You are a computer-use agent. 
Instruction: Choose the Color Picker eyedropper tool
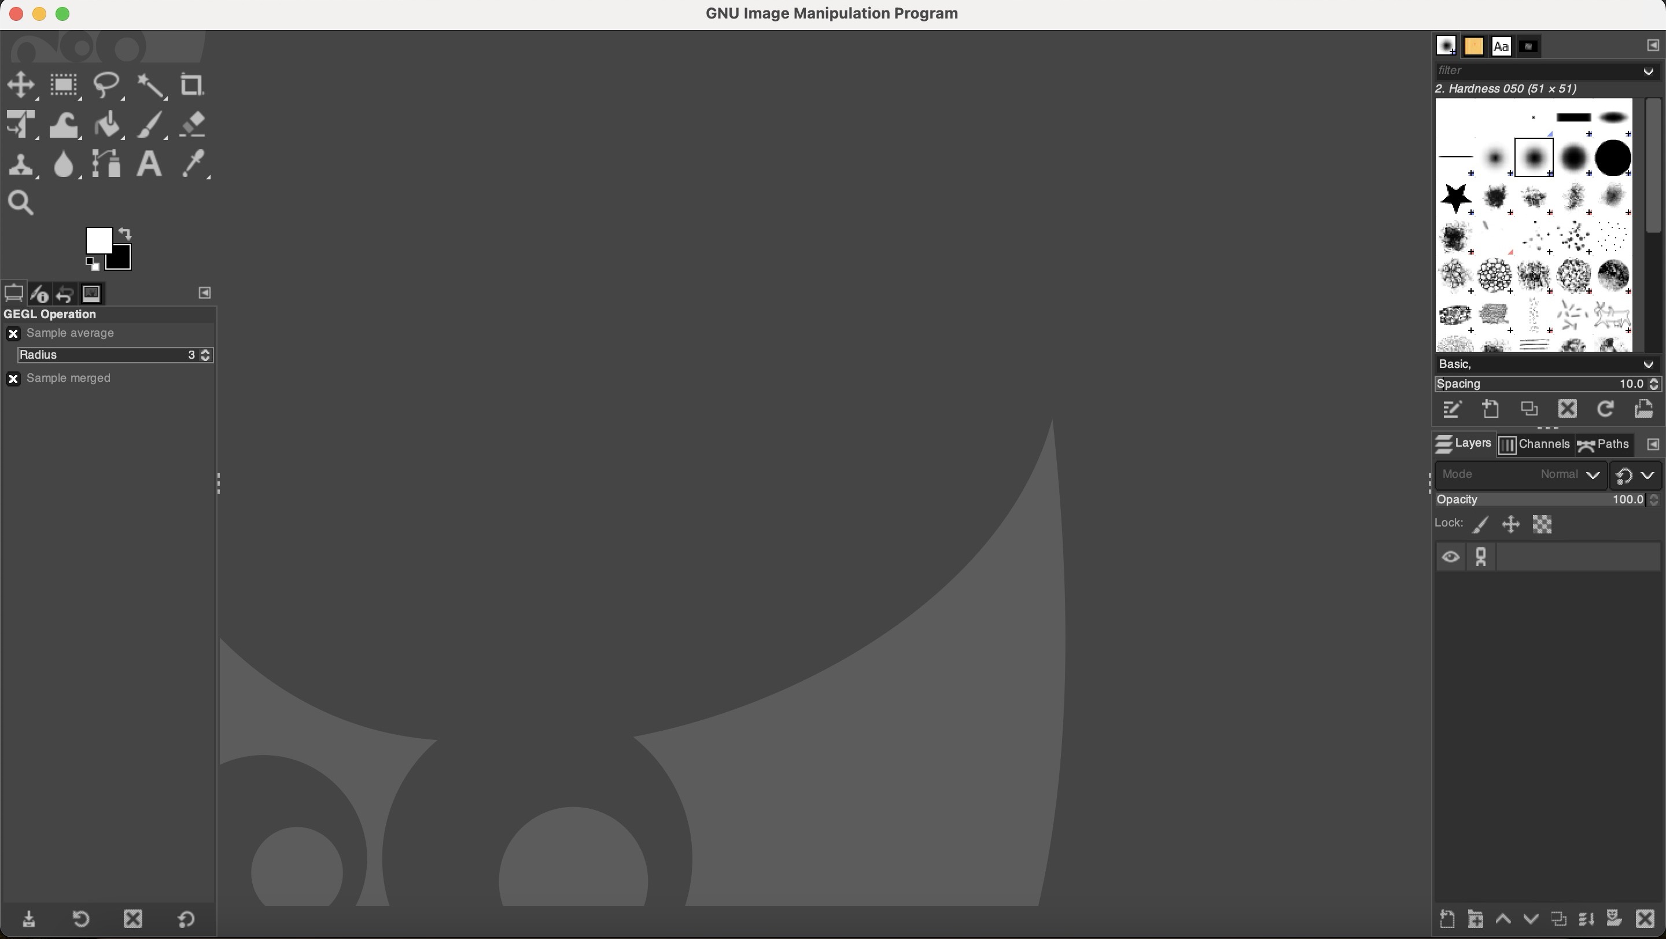tap(194, 164)
